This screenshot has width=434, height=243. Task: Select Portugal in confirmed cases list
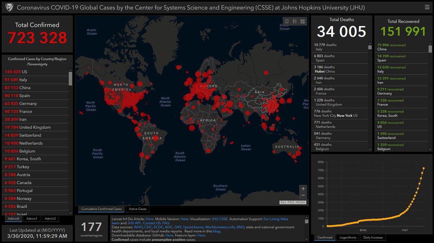point(35,191)
